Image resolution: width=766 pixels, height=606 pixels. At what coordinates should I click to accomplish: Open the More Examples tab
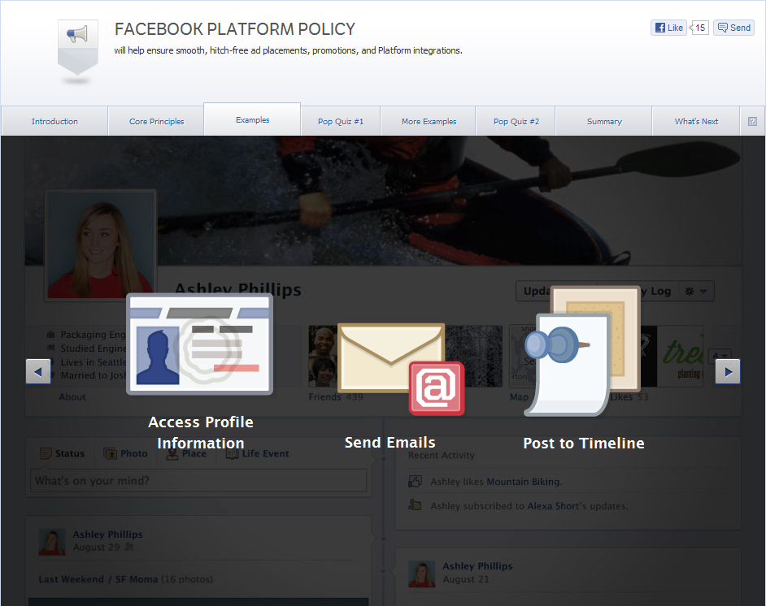coord(429,122)
